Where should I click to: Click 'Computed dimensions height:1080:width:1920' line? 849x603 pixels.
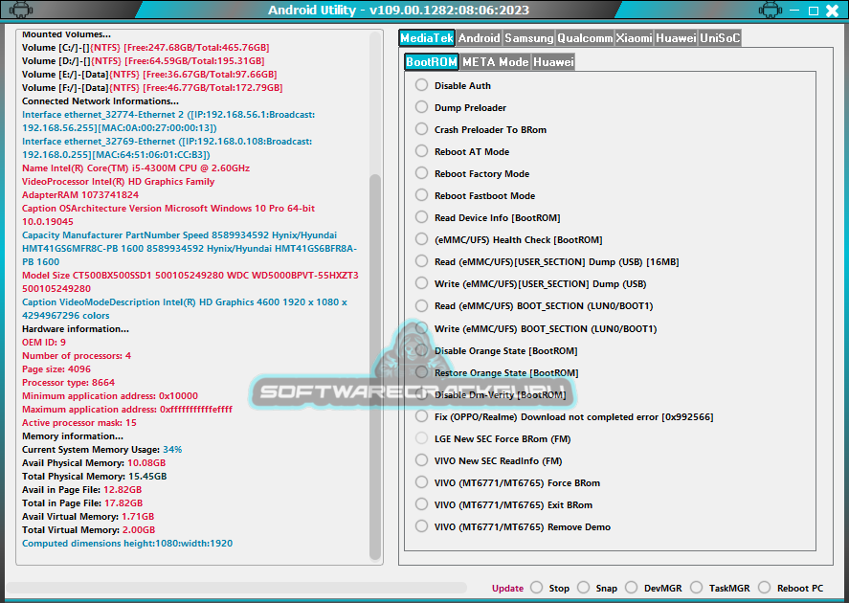pos(127,544)
